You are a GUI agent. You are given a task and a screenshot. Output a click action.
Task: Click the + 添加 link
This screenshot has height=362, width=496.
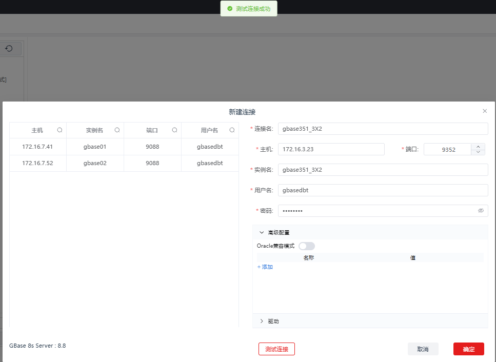tap(265, 267)
